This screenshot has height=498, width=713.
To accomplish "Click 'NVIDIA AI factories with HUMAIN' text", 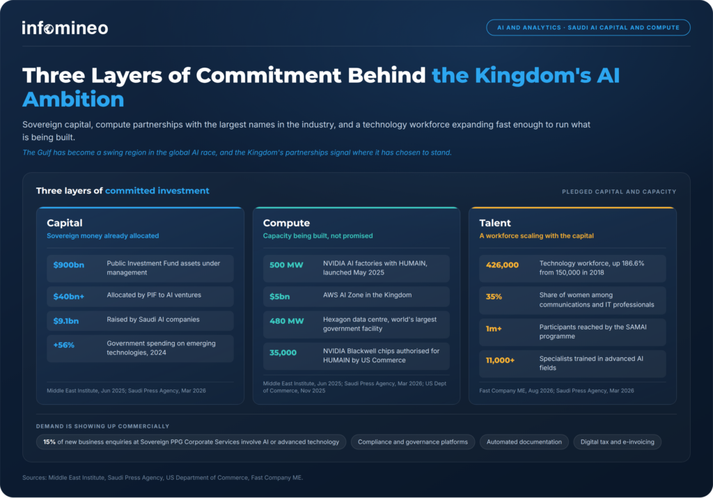I will click(375, 268).
